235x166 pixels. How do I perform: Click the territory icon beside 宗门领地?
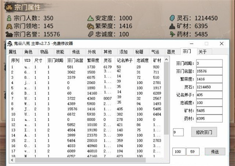9,27
